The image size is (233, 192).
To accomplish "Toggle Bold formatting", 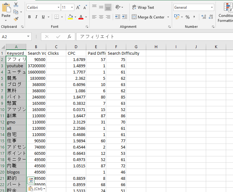I will coord(29,17).
